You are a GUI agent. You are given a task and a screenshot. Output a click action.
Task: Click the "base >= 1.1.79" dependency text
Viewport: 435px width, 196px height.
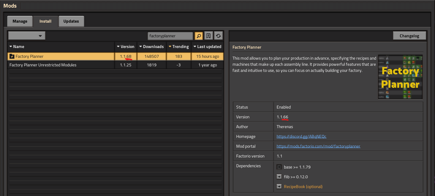point(297,167)
